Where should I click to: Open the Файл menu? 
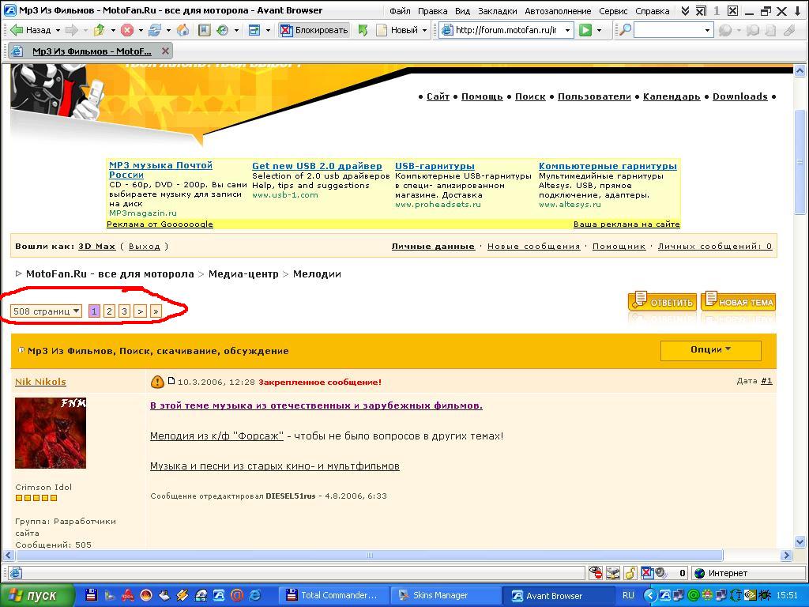[x=400, y=11]
